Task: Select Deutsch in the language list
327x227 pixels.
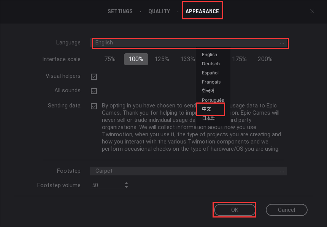Action: 211,64
